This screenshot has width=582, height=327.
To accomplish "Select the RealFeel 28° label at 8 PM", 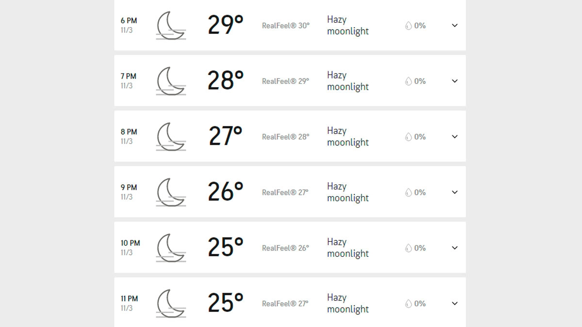I will (285, 137).
